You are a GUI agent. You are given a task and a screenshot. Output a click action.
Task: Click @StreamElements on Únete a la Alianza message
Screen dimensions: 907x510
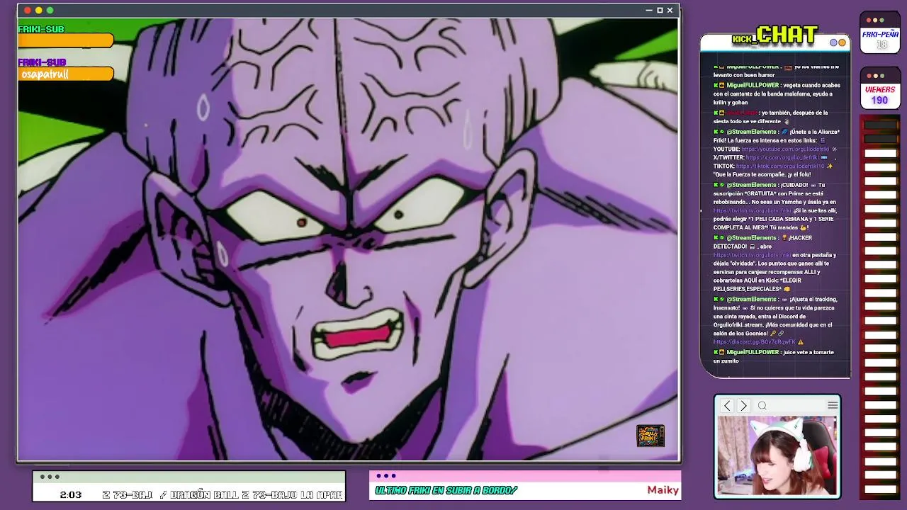point(752,132)
